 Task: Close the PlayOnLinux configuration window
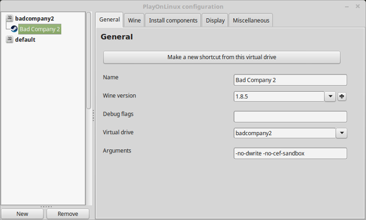click(358, 6)
